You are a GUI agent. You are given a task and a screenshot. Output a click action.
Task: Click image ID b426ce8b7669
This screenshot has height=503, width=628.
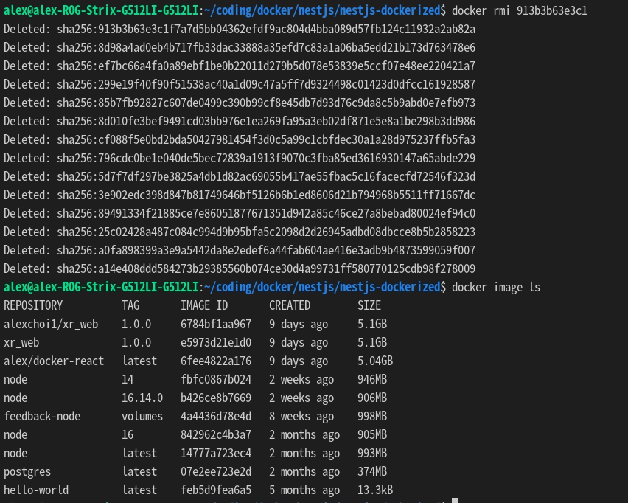tap(216, 398)
